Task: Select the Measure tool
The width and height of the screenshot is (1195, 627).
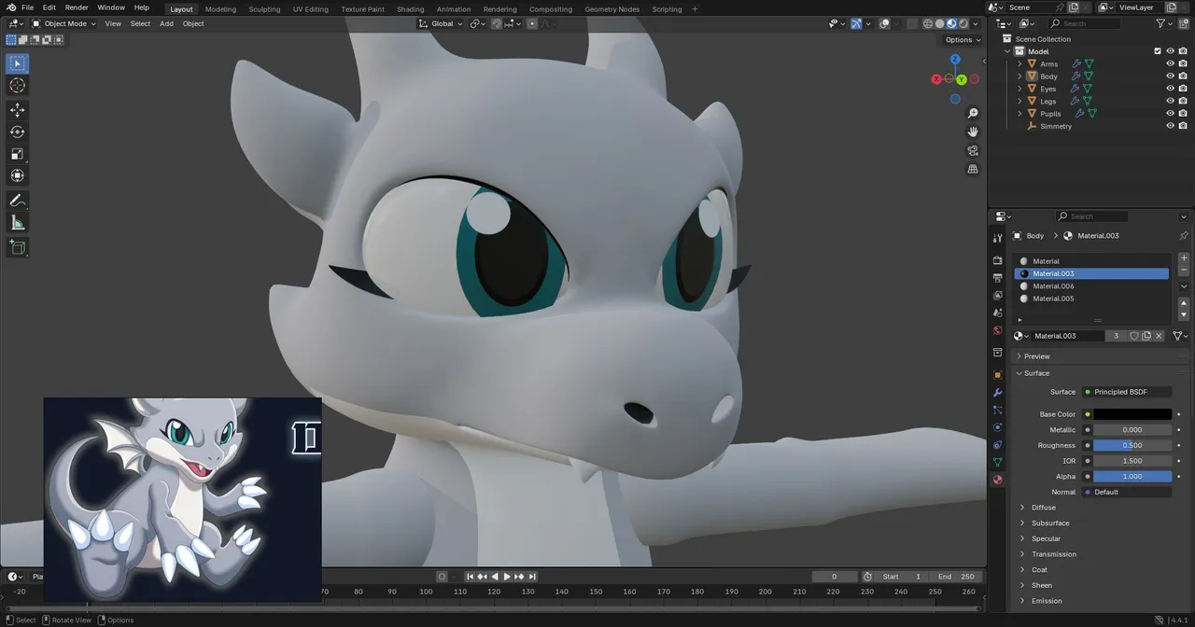Action: (x=18, y=222)
